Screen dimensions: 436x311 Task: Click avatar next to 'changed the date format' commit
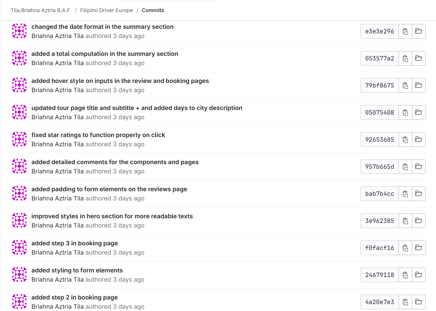pos(19,31)
